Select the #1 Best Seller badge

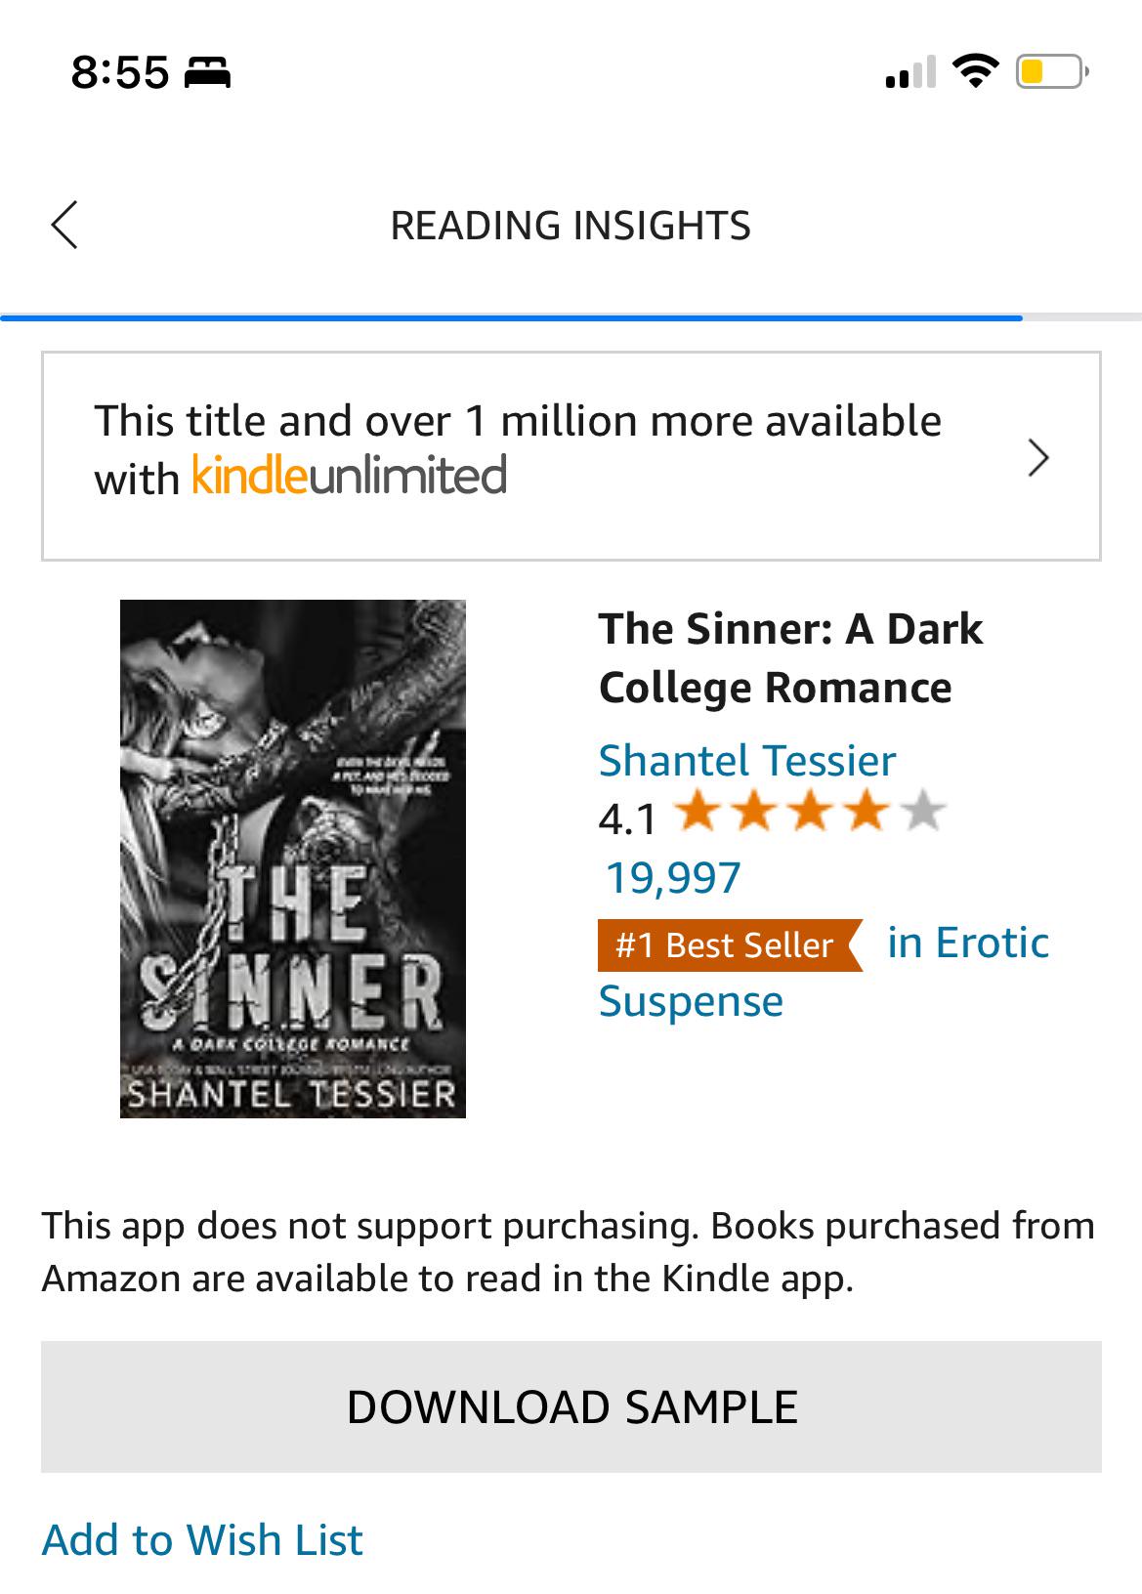pos(723,944)
